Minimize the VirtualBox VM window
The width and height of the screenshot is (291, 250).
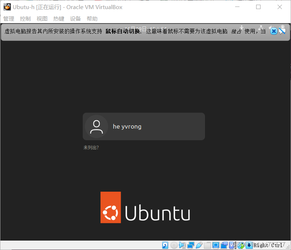[x=237, y=7]
